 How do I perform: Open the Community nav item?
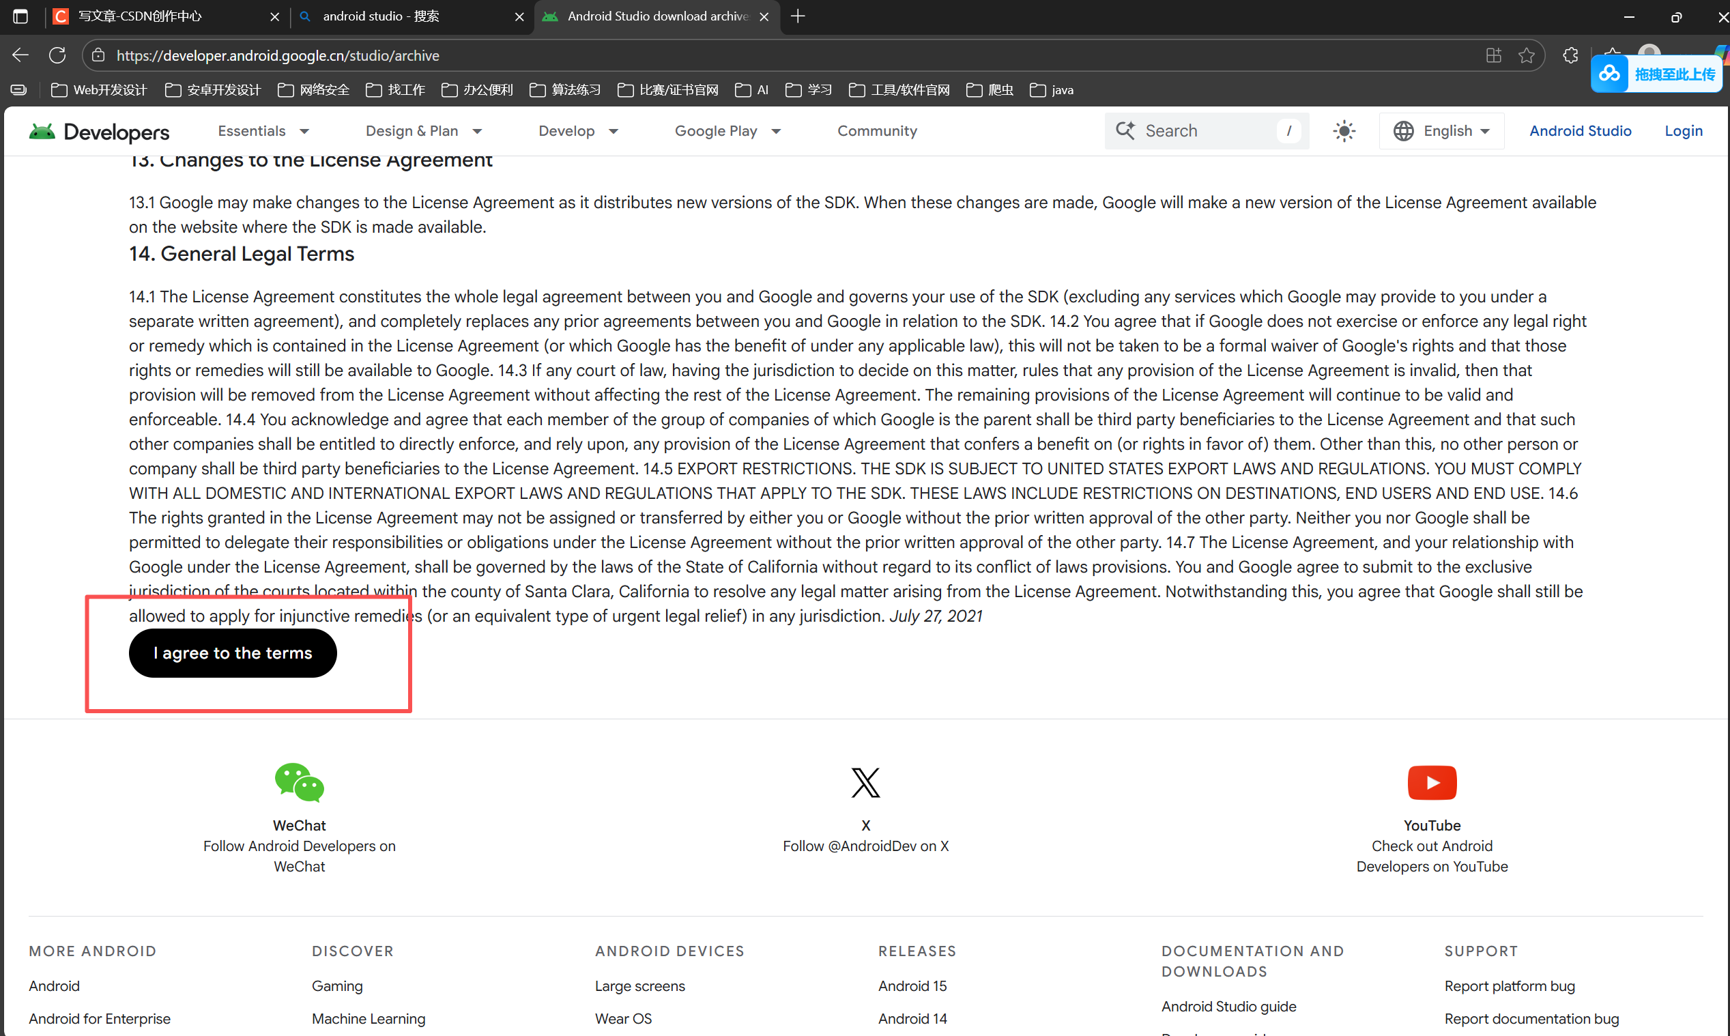[877, 131]
